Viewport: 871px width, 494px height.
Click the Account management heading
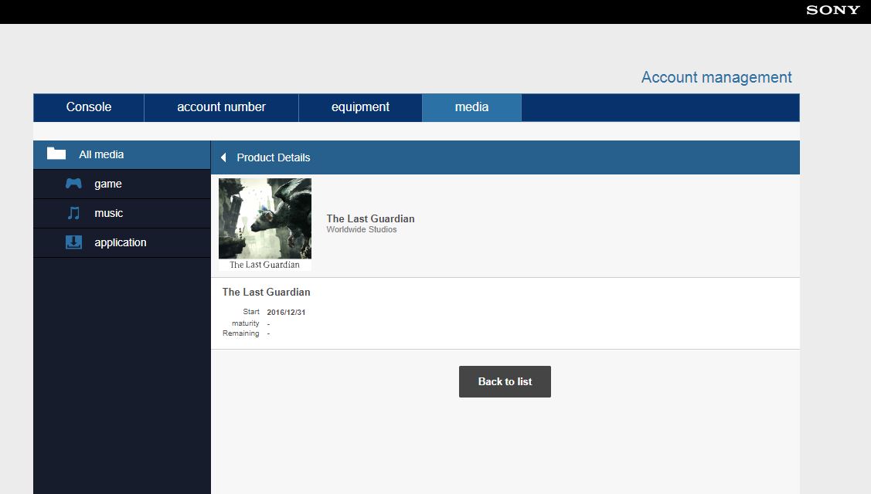(716, 77)
